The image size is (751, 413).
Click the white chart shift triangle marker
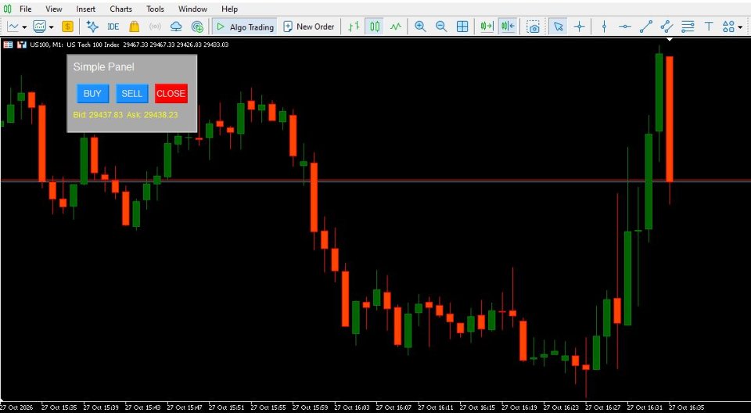(x=670, y=39)
